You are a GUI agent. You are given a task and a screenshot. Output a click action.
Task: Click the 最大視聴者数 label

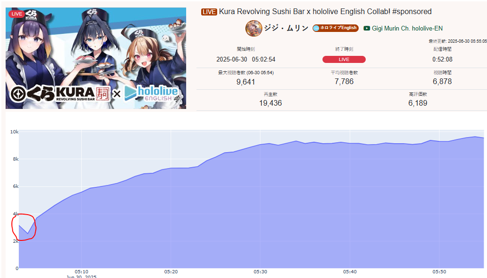point(246,73)
